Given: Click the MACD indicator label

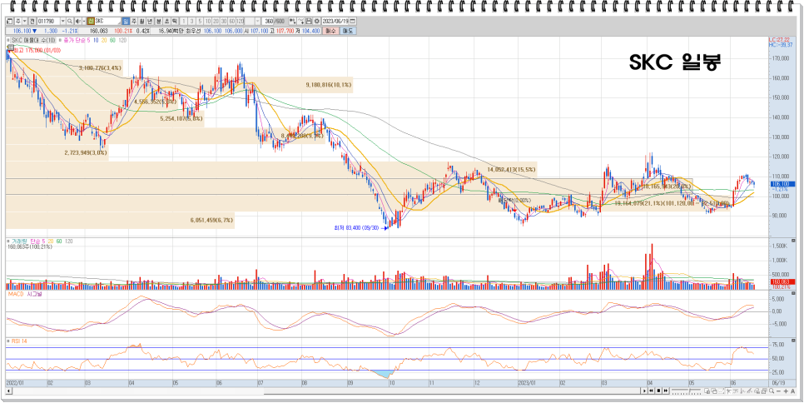Looking at the screenshot, I should [x=15, y=294].
